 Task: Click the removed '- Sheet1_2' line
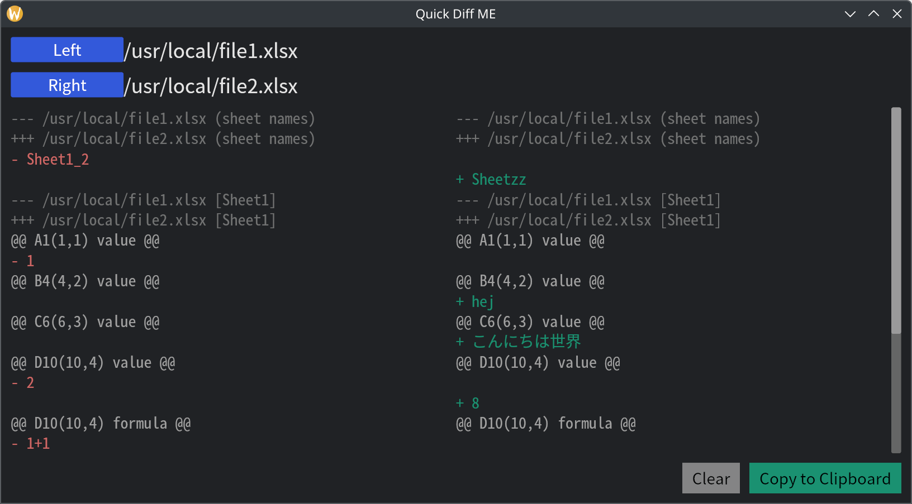(x=50, y=160)
